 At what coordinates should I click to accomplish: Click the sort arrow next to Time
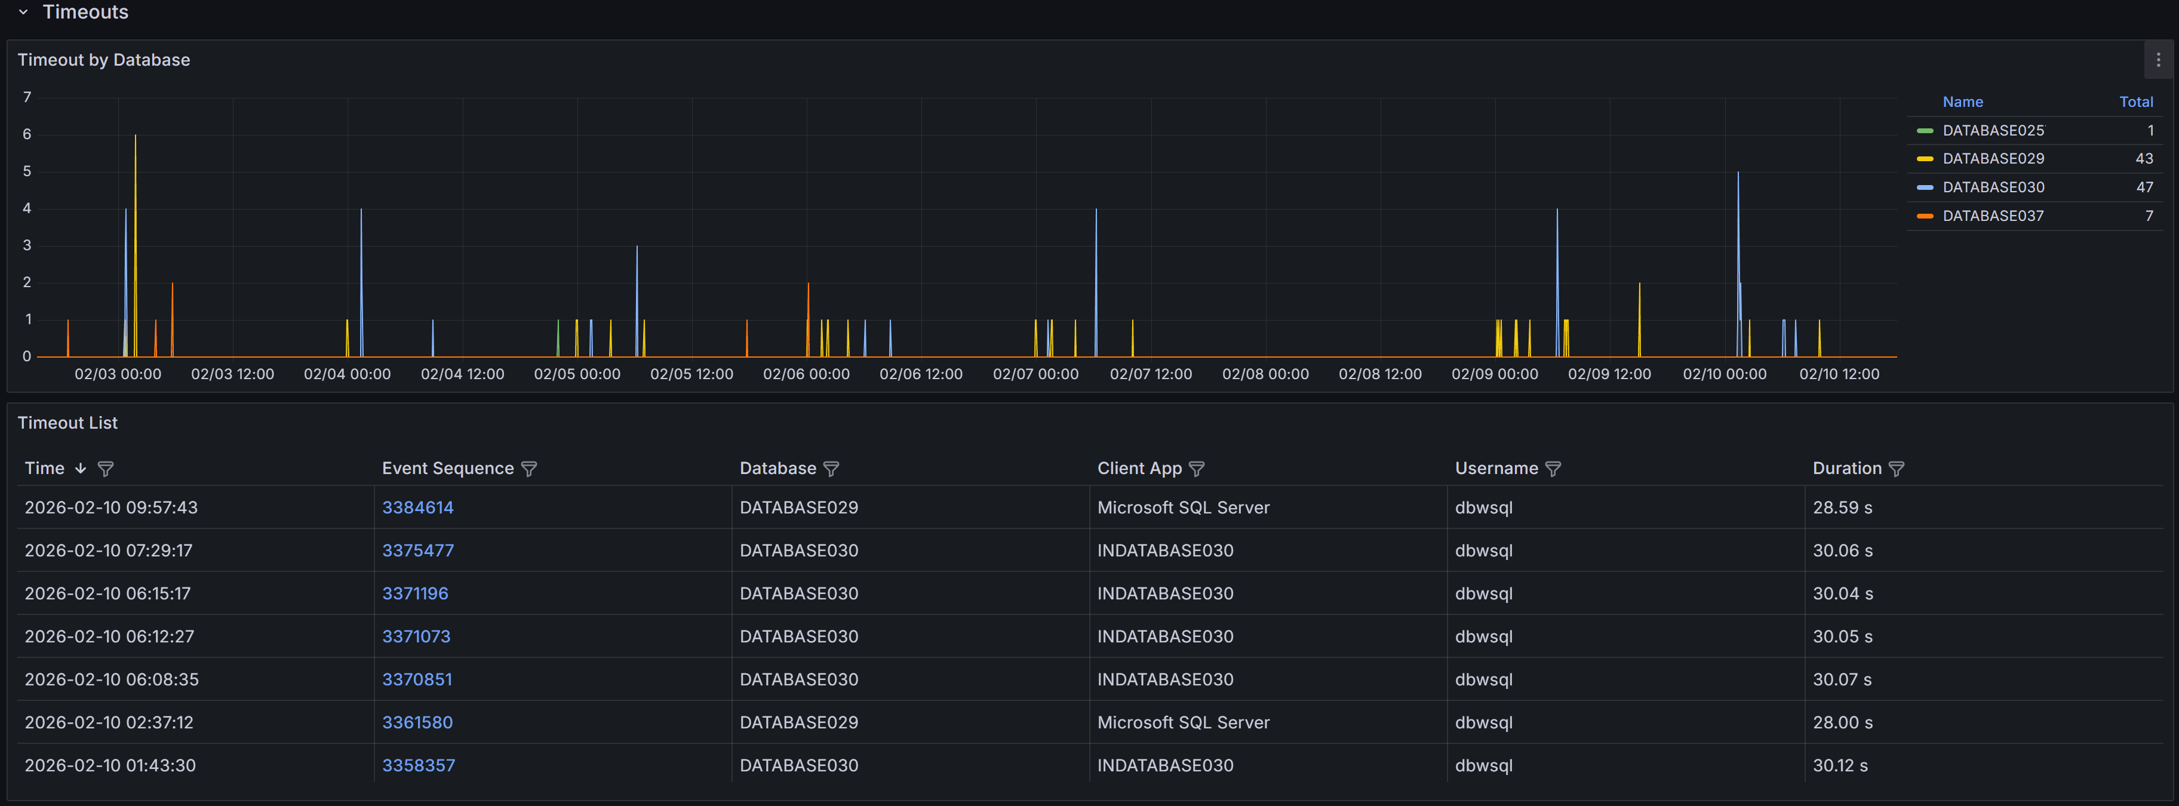(x=81, y=469)
